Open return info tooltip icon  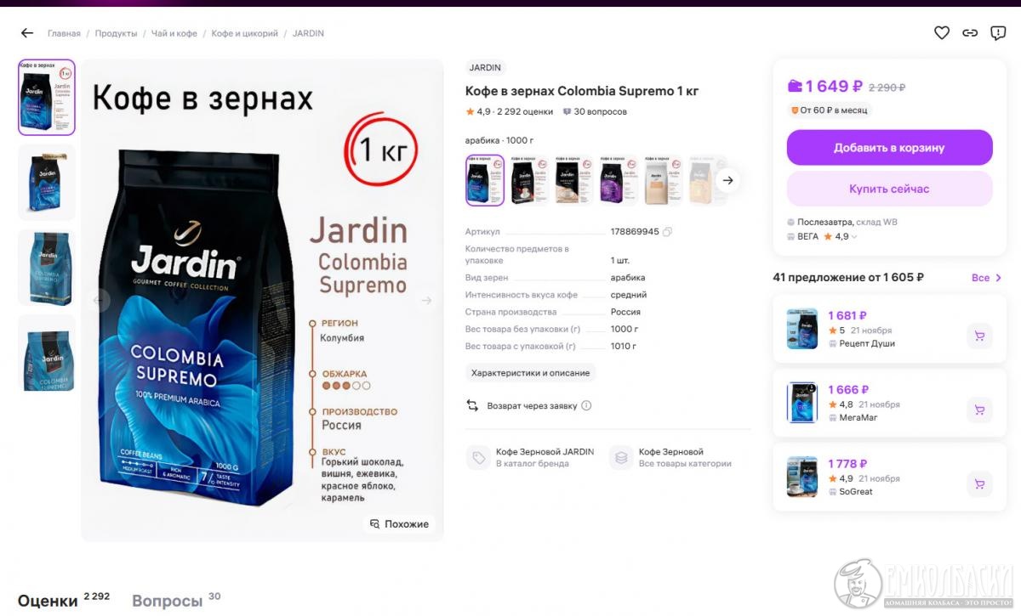tap(586, 406)
